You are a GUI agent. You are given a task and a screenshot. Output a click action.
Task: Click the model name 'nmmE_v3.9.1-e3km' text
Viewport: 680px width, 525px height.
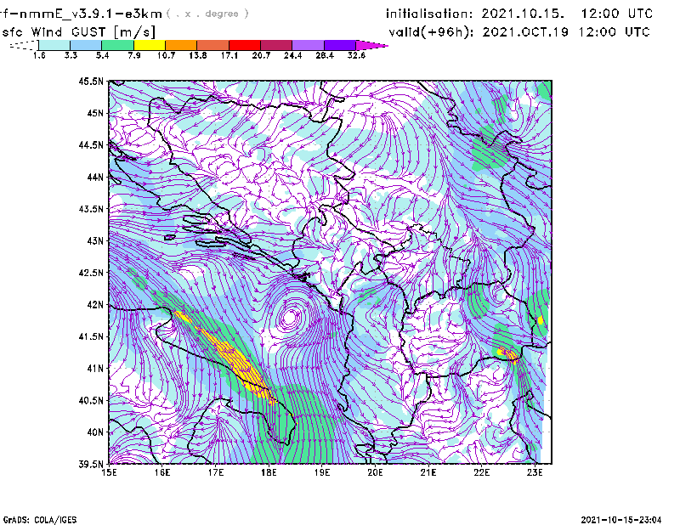tap(91, 14)
